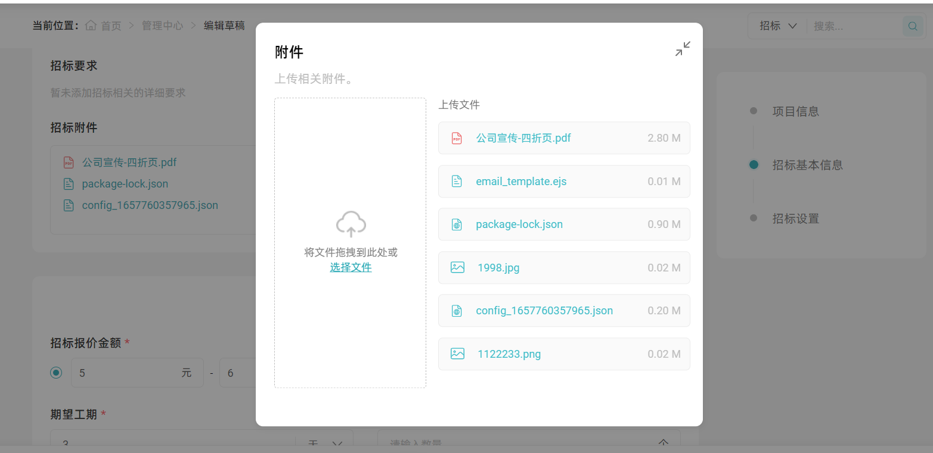Click the maximum price field showing 6
This screenshot has height=453, width=933.
(237, 373)
